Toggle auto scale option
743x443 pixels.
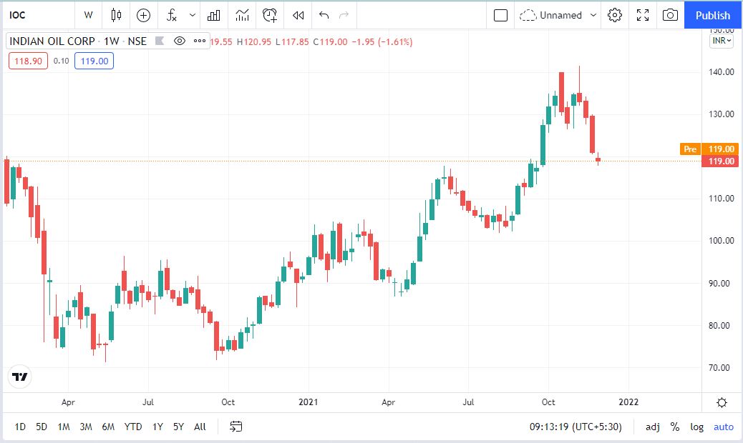(x=724, y=427)
